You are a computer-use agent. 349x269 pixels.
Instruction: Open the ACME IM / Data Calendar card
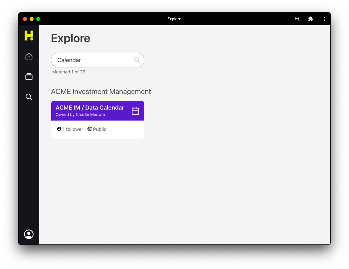[98, 120]
